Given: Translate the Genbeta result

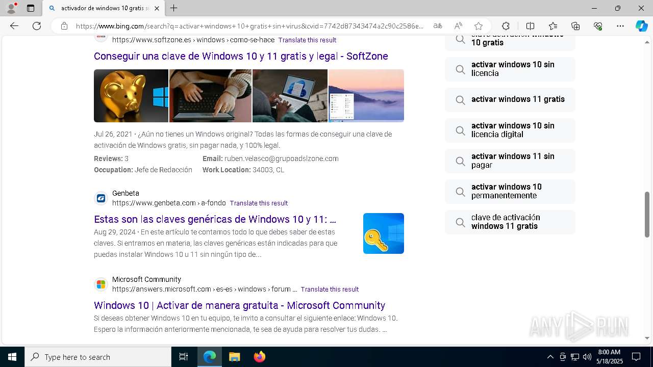Looking at the screenshot, I should (259, 203).
